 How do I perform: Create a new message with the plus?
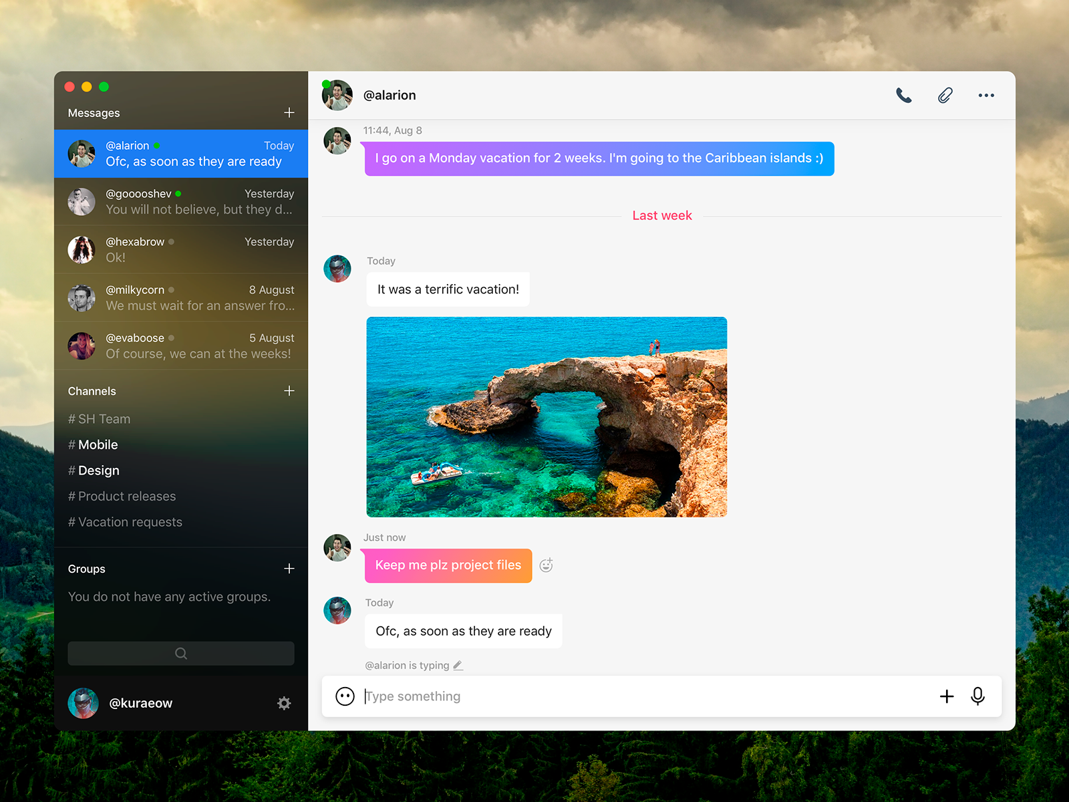(289, 112)
